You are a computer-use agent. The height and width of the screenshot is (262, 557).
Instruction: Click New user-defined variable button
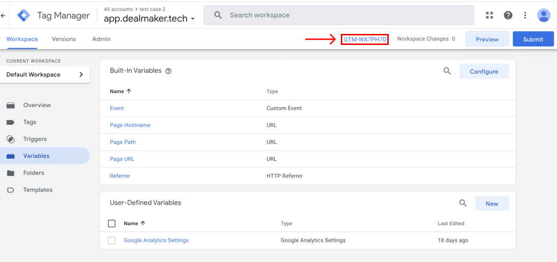pos(492,204)
